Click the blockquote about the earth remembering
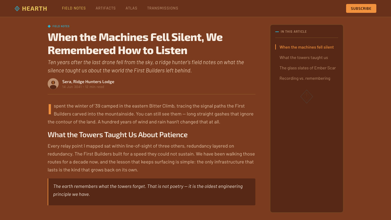Viewport: 391px width, 220px height. (152, 192)
